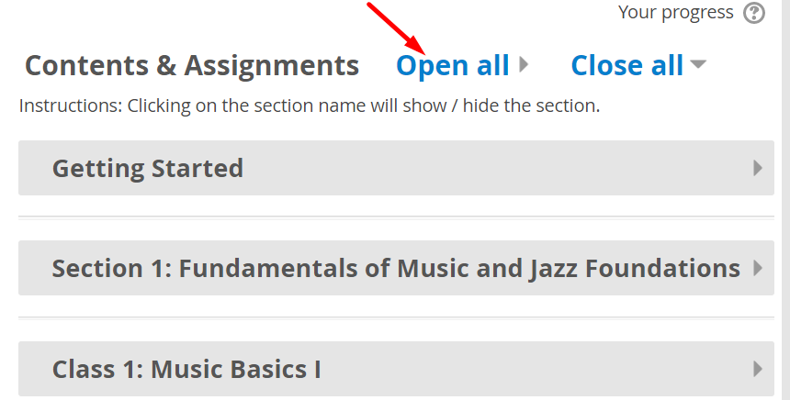Screen dimensions: 790x400
Task: Open all course sections
Action: click(x=452, y=65)
